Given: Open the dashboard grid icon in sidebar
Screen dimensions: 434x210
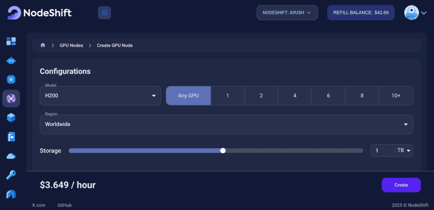Looking at the screenshot, I should coord(11,41).
